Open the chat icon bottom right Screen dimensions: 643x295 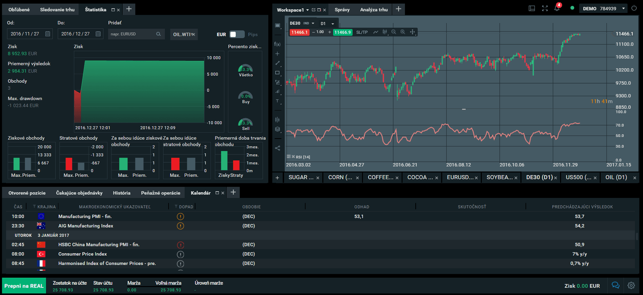click(x=615, y=285)
